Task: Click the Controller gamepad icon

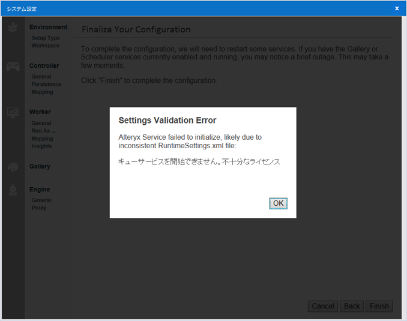Action: [13, 67]
